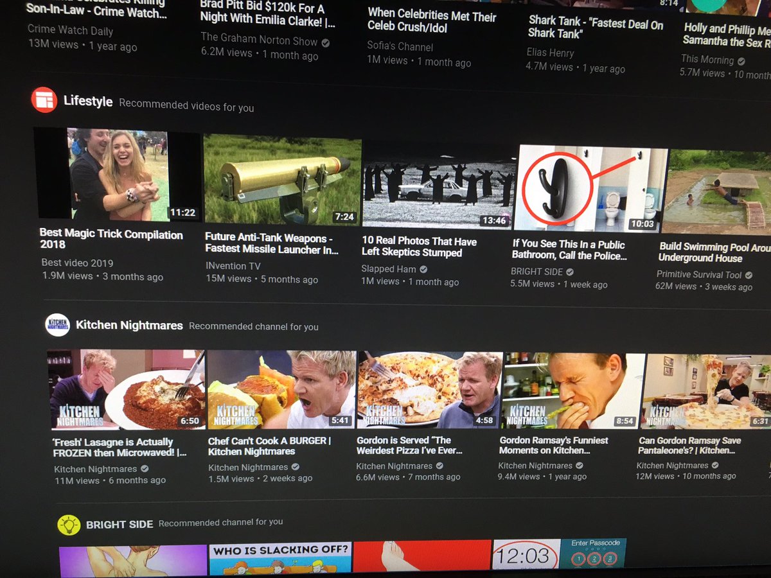This screenshot has width=771, height=578.
Task: Visit Kitchen Nightmares channel under Pantaleone's video
Action: [x=673, y=466]
